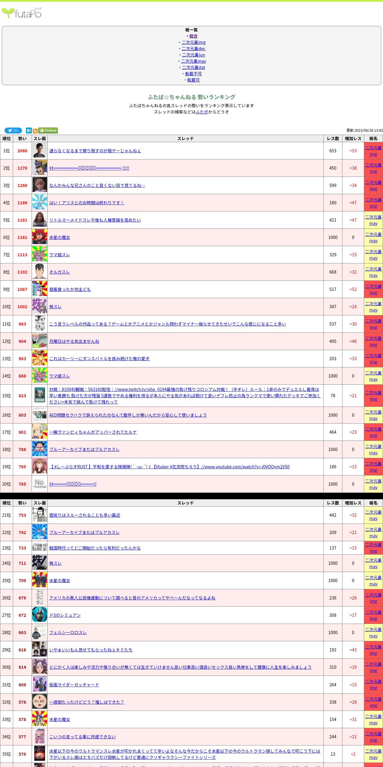Click the リトルマーメイドスレ thumbnail

40,220
